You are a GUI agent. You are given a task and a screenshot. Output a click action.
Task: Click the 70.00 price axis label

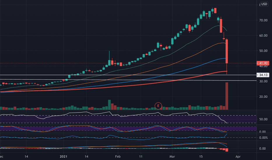pyautogui.click(x=263, y=20)
